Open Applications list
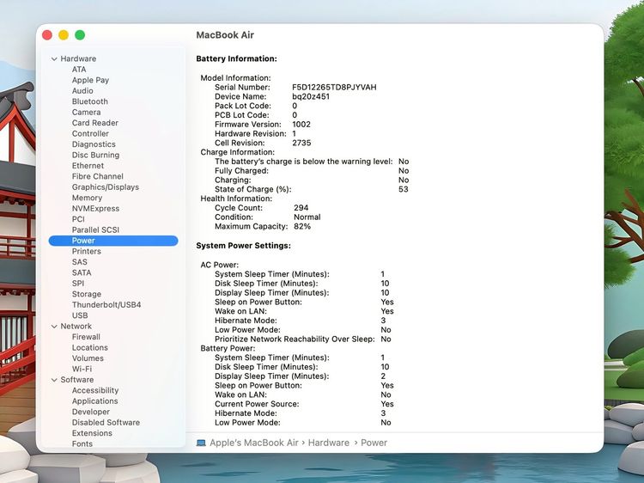This screenshot has width=644, height=483. pyautogui.click(x=94, y=400)
